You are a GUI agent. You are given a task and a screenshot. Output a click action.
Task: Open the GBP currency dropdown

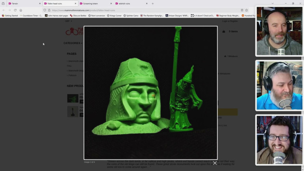(68, 21)
